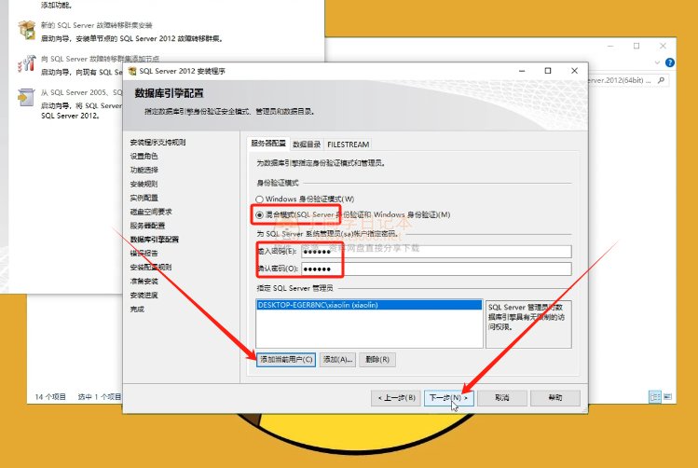Switch Explorer to details view icon
This screenshot has width=698, height=468.
tap(655, 396)
